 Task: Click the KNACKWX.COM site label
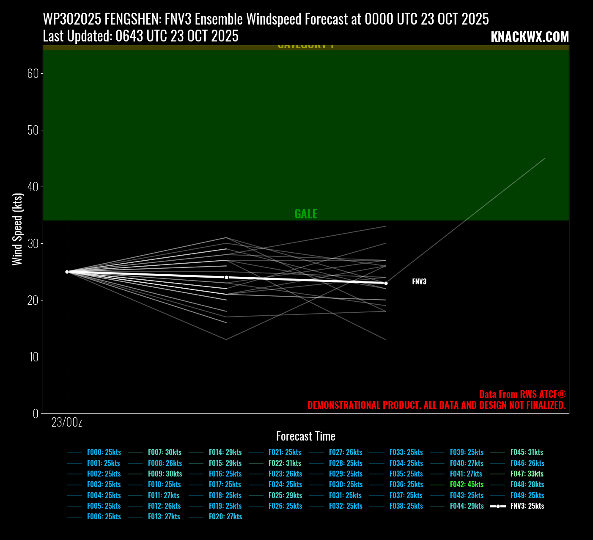pos(530,37)
